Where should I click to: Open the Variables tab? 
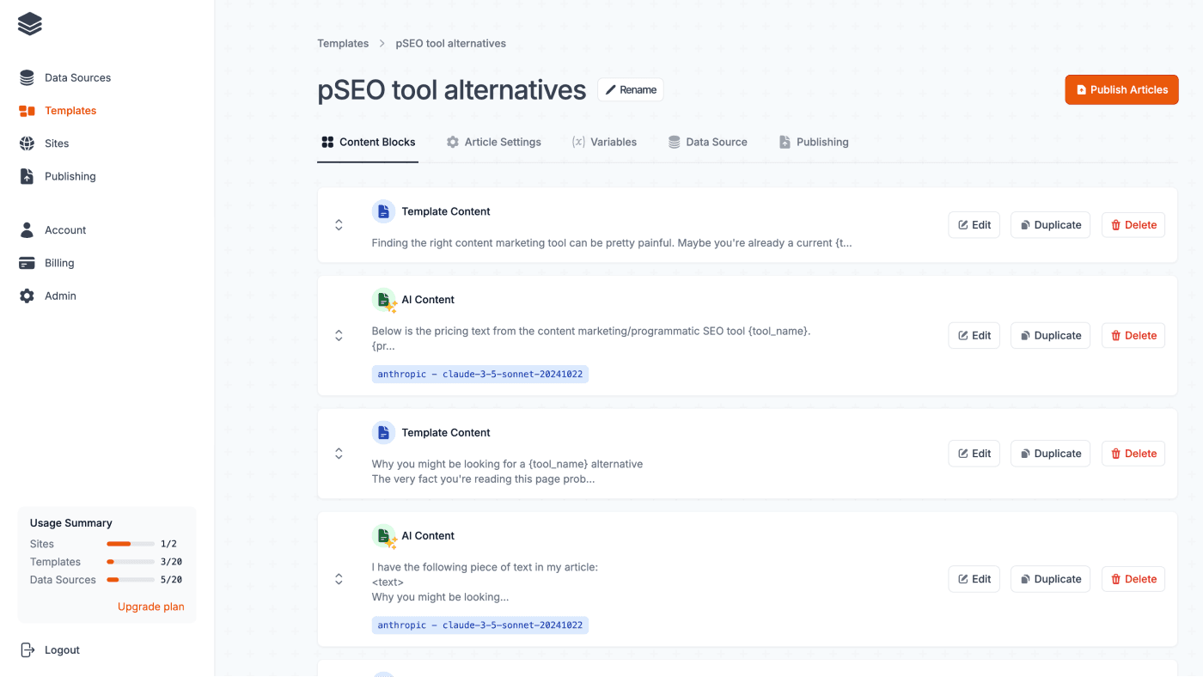click(604, 142)
